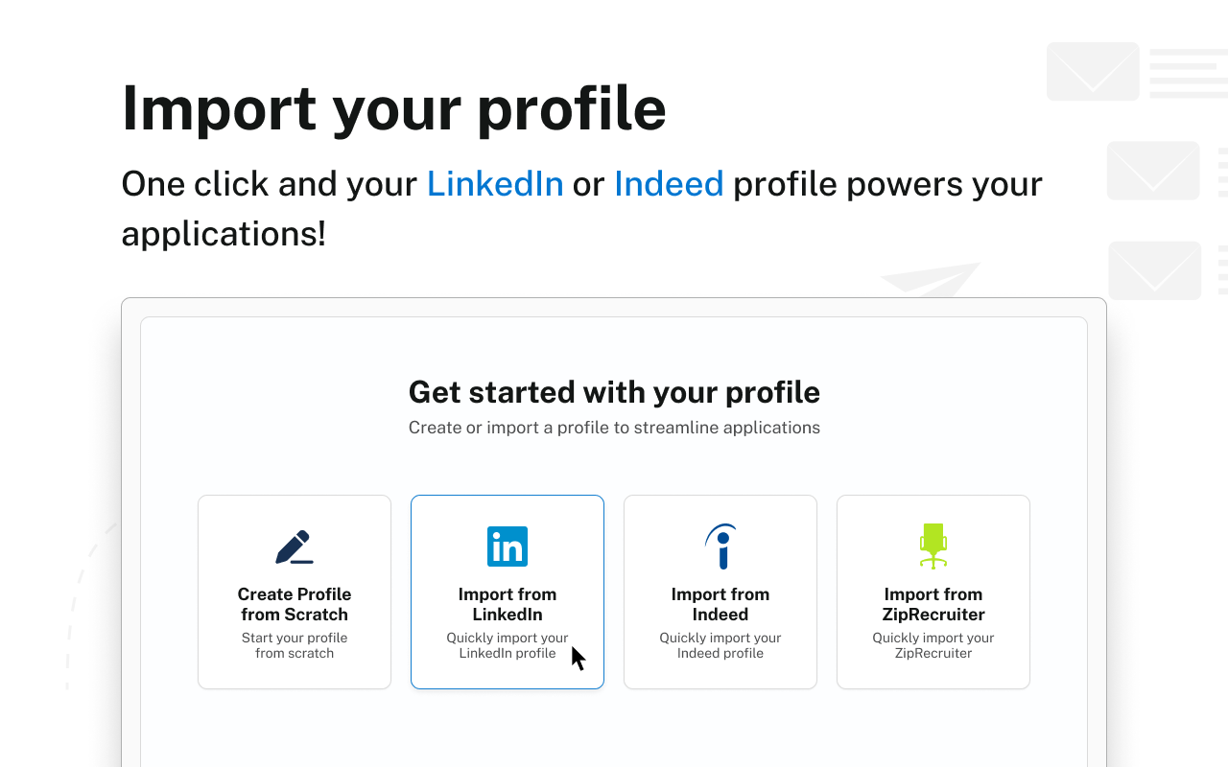Screen dimensions: 1228x767
Task: Click the pencil icon for creating a profile
Action: tap(294, 546)
